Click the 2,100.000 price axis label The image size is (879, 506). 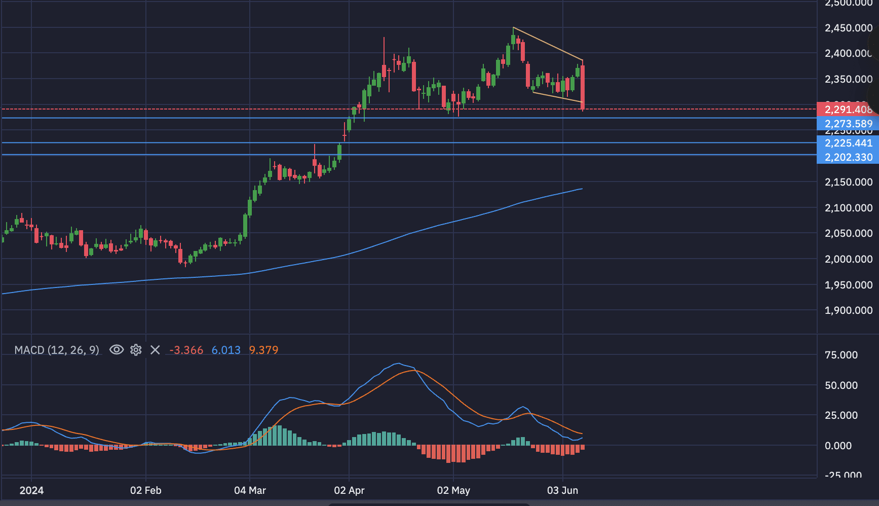pos(849,208)
